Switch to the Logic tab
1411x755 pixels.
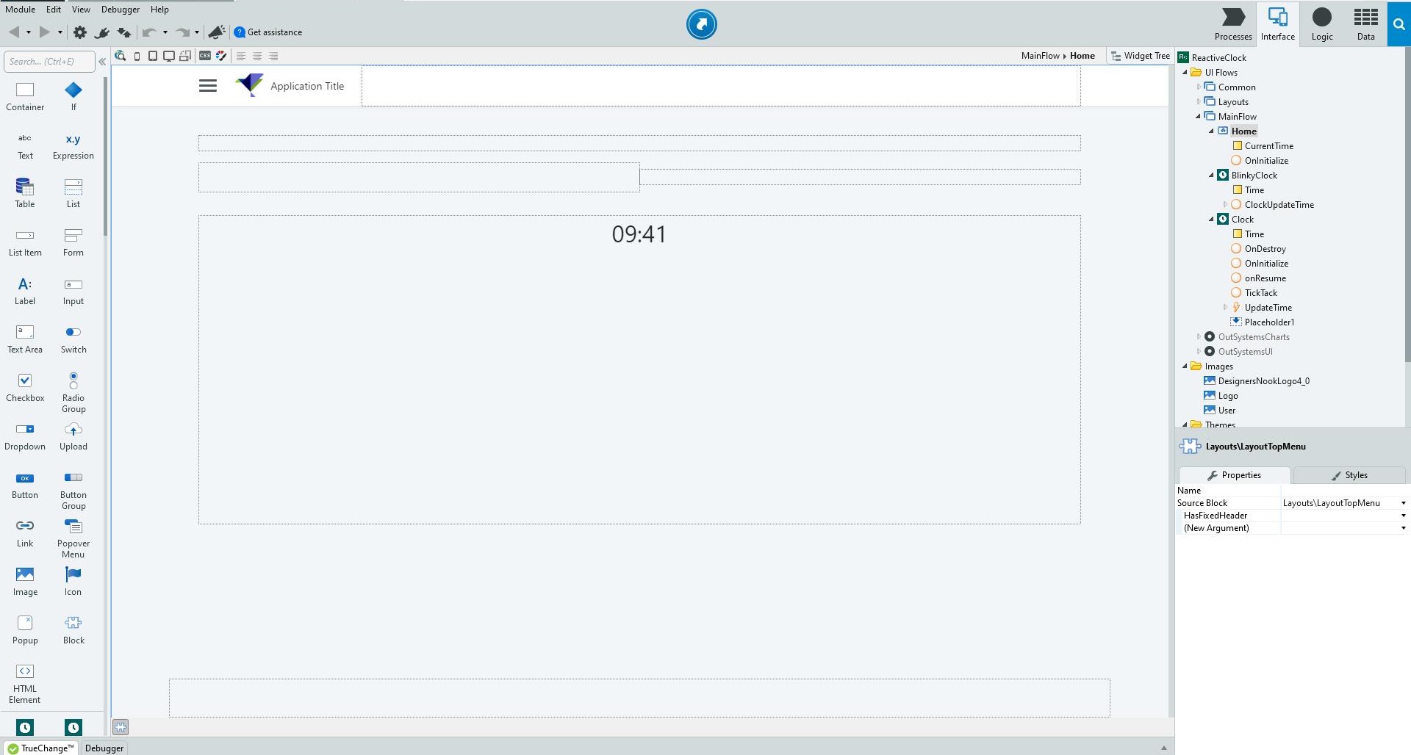pyautogui.click(x=1322, y=24)
